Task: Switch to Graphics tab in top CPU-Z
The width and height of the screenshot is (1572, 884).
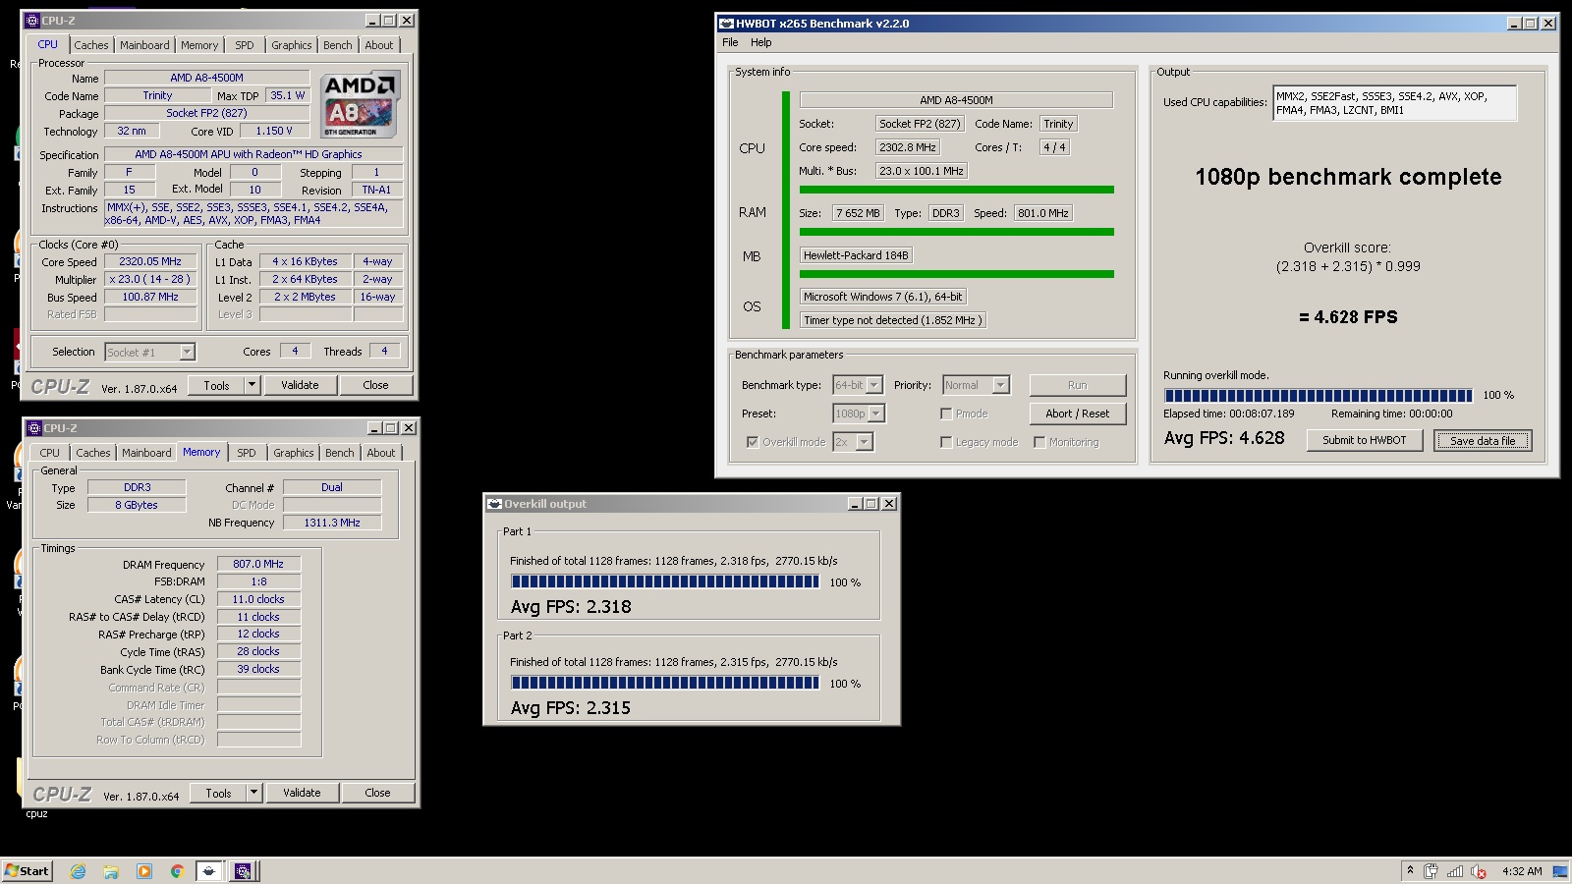Action: (292, 45)
